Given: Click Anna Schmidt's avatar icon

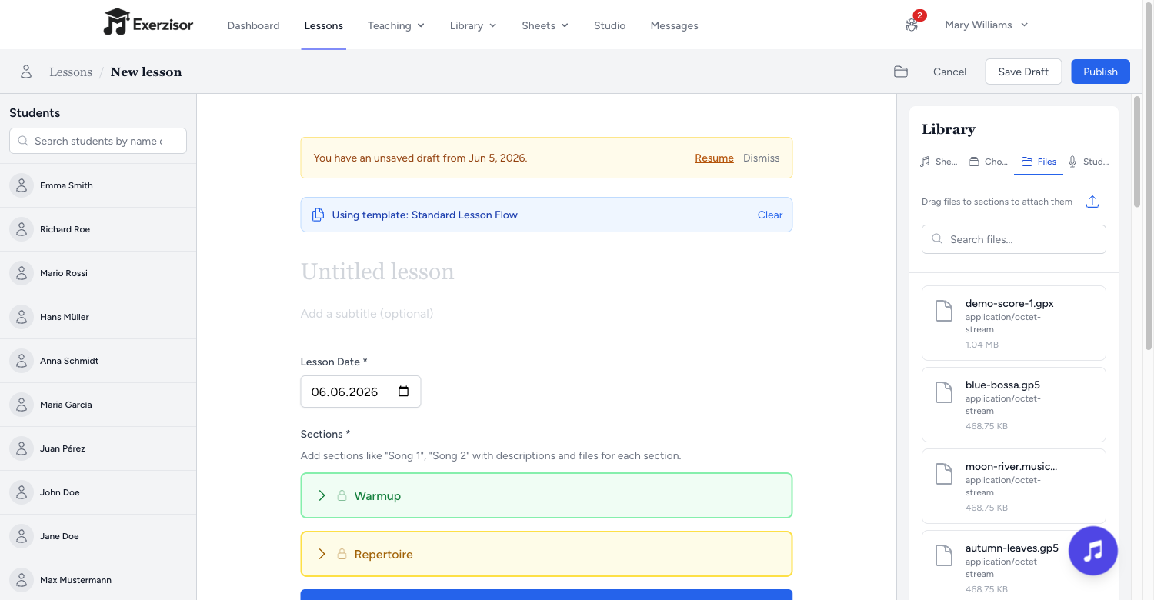Looking at the screenshot, I should point(22,361).
